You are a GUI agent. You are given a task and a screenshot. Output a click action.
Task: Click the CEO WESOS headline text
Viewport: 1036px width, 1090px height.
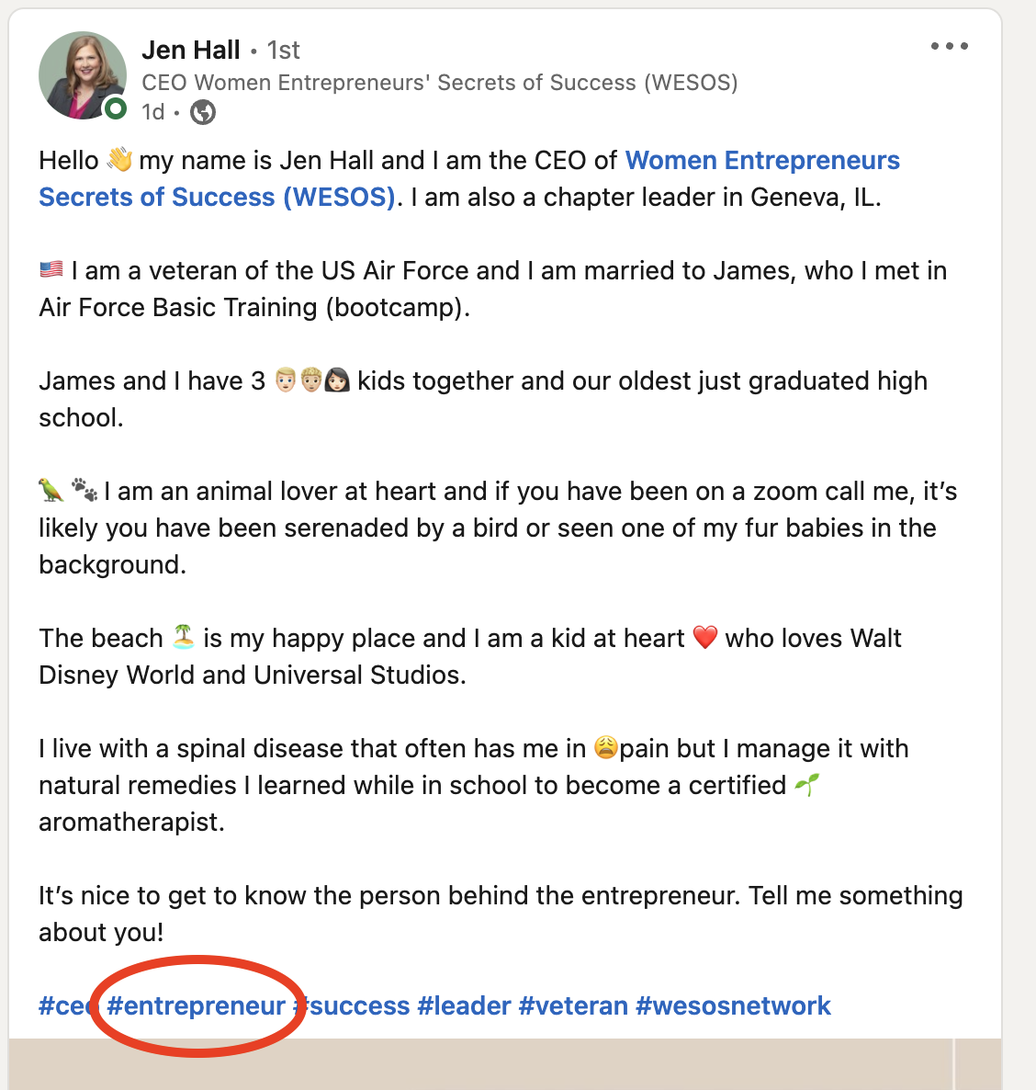tap(440, 83)
